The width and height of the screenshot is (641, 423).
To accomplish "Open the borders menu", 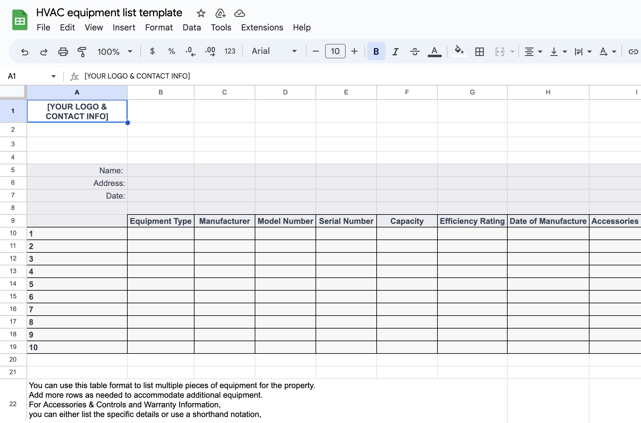I will pyautogui.click(x=479, y=51).
